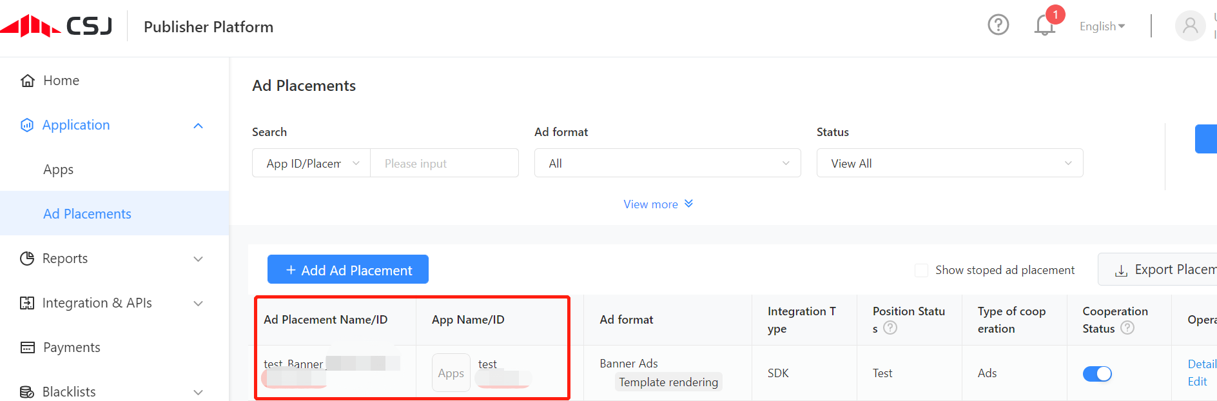The height and width of the screenshot is (401, 1217).
Task: Click the Position Status help icon
Action: 890,328
